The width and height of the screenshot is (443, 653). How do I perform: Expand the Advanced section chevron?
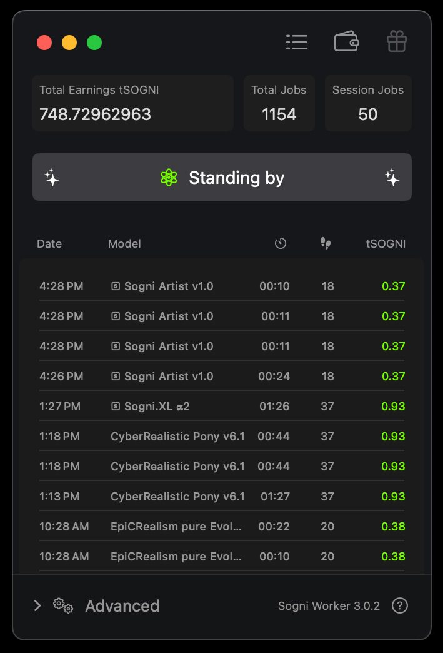tap(37, 605)
